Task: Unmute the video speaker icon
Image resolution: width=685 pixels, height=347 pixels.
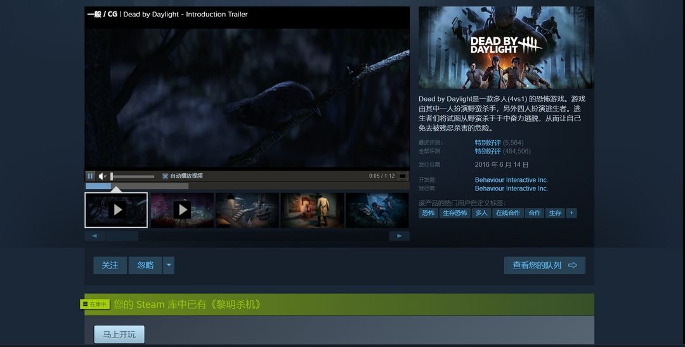Action: click(x=103, y=176)
